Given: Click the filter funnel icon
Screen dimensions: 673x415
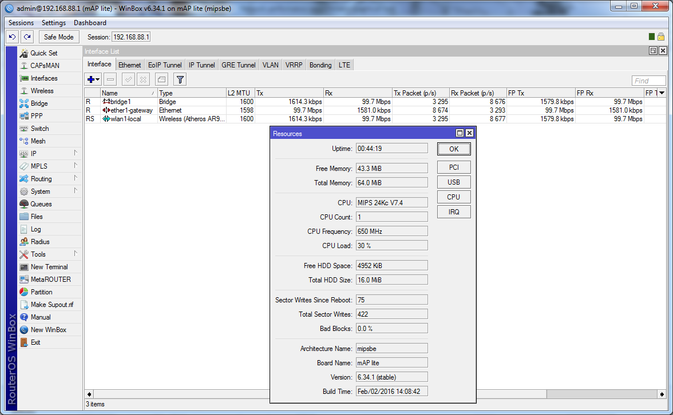Looking at the screenshot, I should (180, 79).
